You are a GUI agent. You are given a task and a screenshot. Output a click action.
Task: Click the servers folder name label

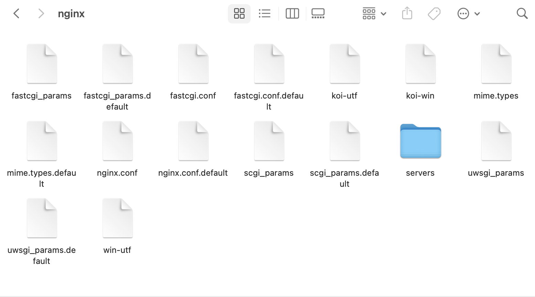pos(420,173)
